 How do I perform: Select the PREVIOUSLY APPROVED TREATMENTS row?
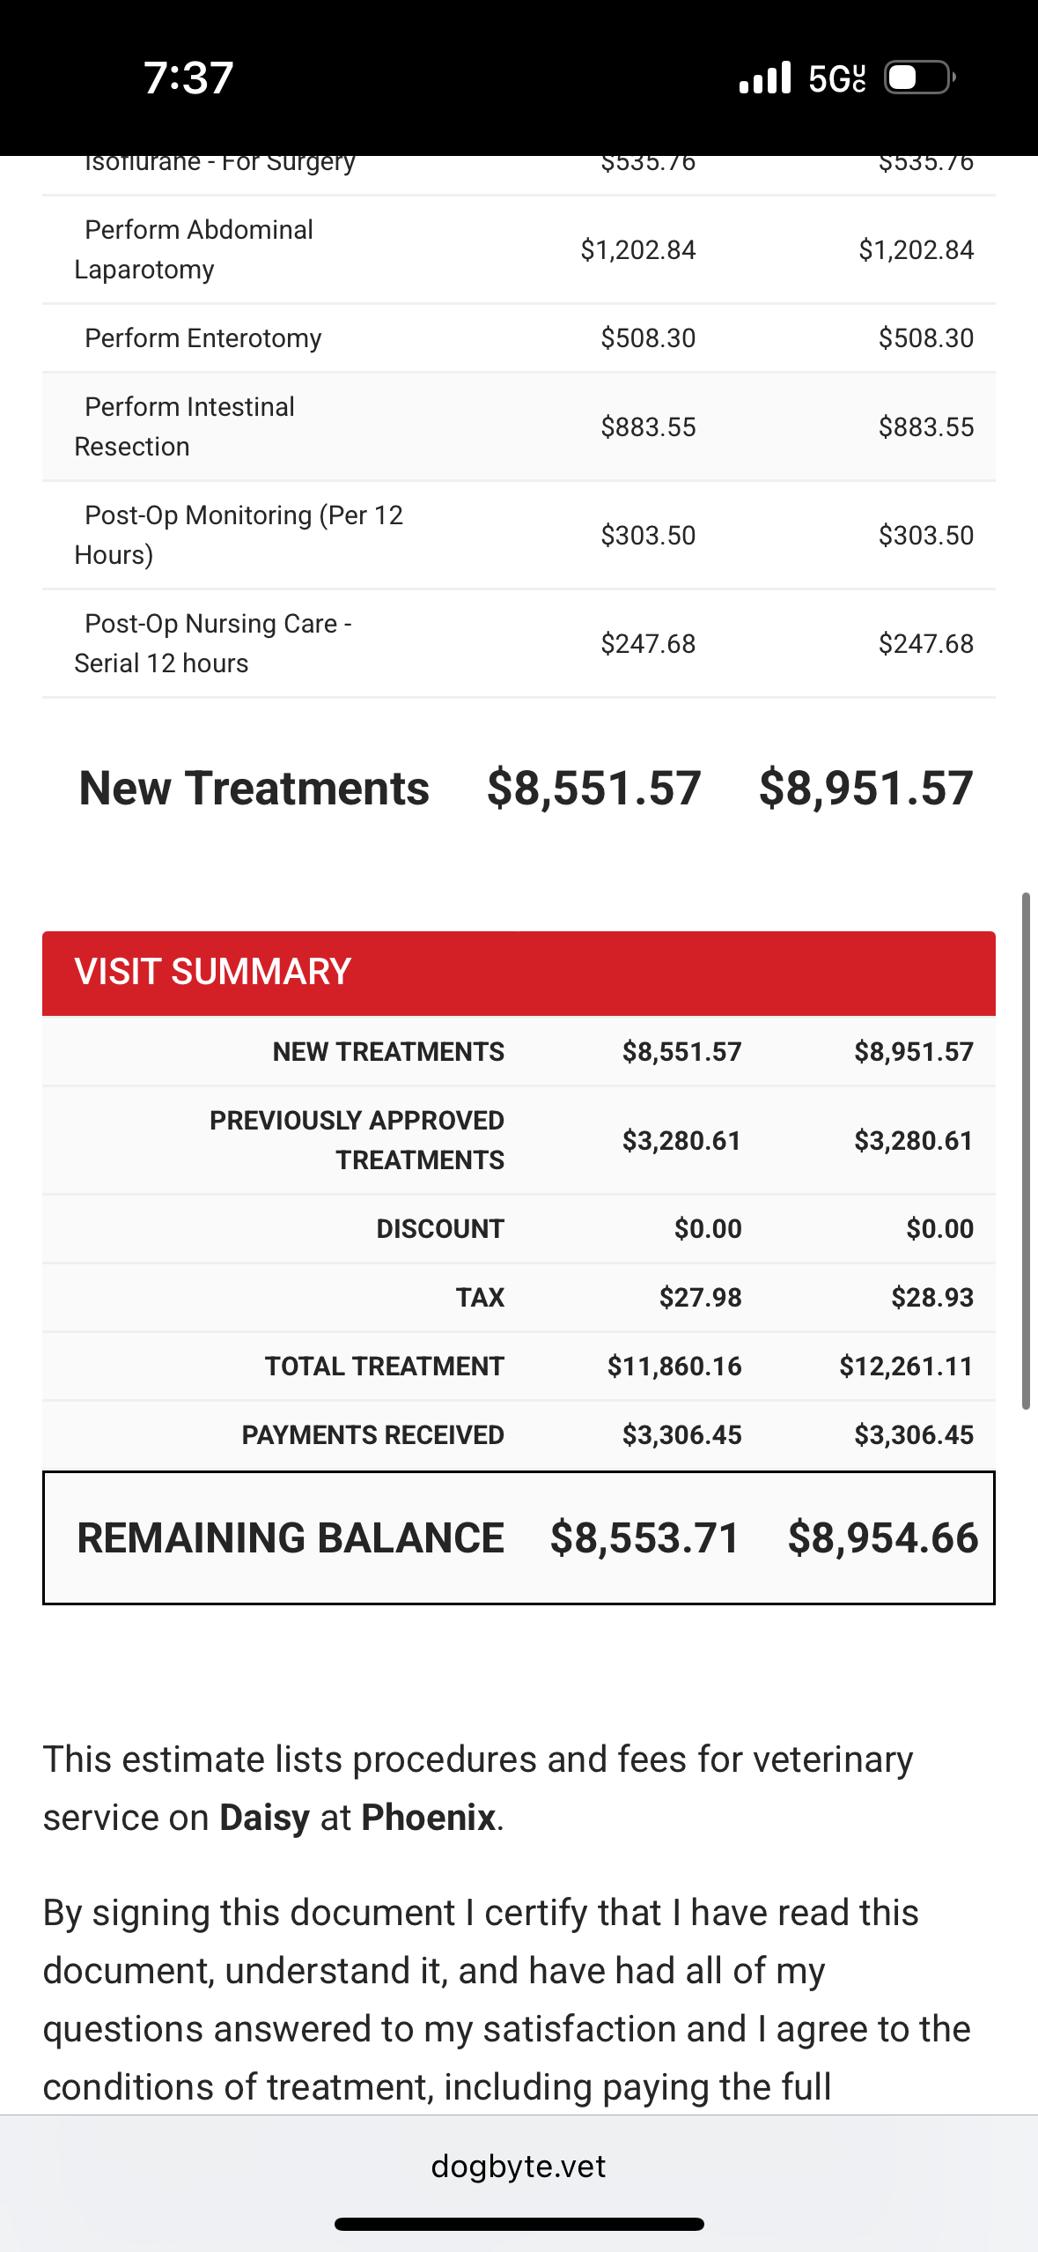519,1140
